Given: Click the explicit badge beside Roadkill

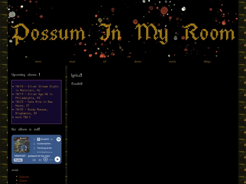Looking at the screenshot, I should pyautogui.click(x=38, y=139).
